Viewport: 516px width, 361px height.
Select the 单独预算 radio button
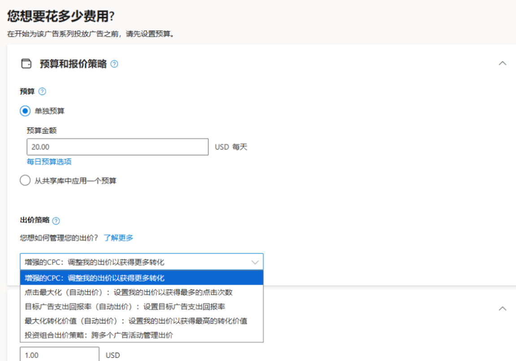click(25, 111)
